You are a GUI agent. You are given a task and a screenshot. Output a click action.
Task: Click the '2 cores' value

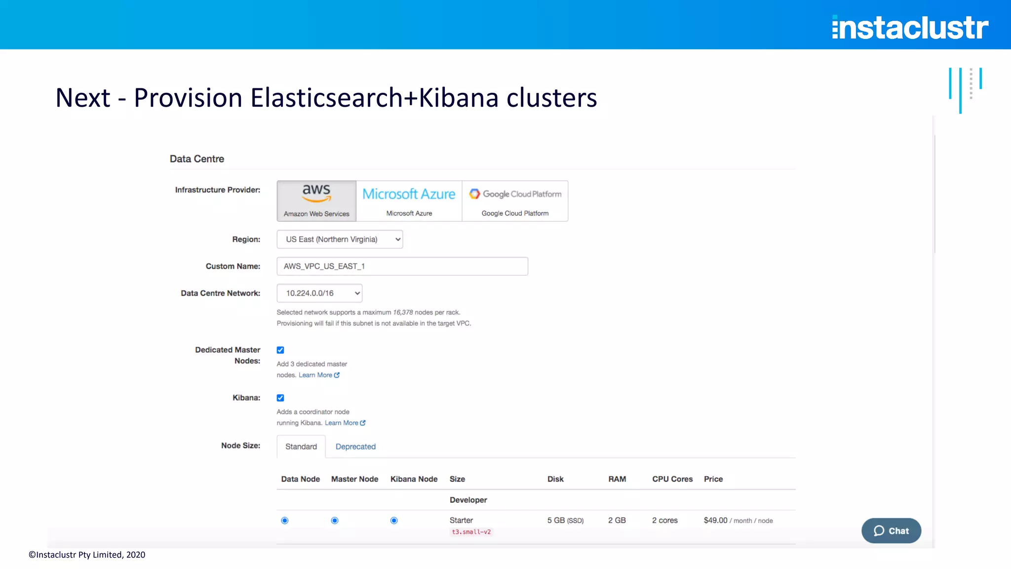click(665, 521)
